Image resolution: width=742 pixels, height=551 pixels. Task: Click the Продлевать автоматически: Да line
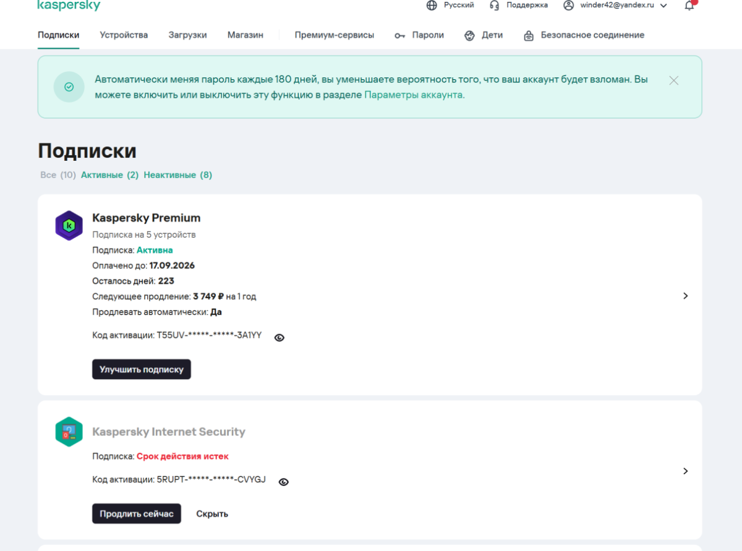(x=157, y=312)
